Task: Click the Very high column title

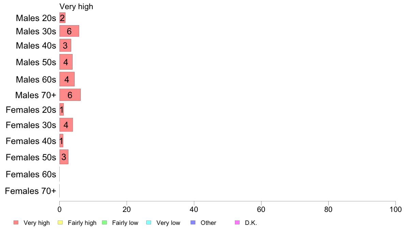Action: [76, 6]
